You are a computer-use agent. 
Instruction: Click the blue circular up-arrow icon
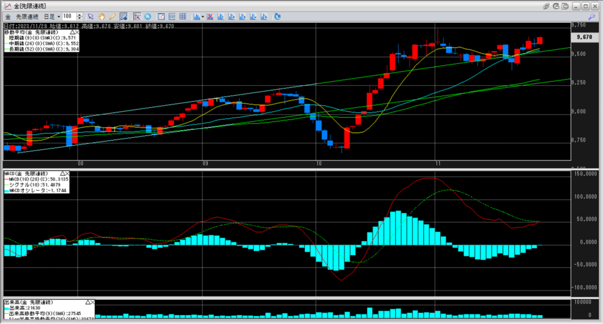(148, 16)
